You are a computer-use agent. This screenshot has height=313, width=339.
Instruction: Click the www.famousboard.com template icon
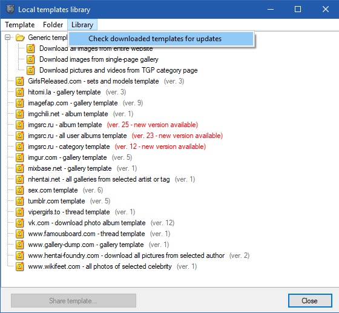[x=19, y=234]
